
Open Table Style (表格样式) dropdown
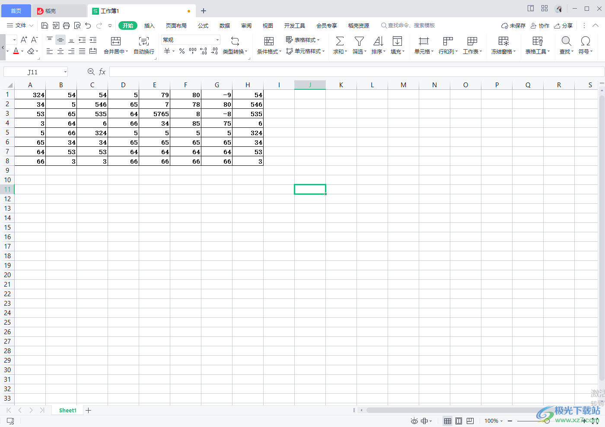point(303,40)
